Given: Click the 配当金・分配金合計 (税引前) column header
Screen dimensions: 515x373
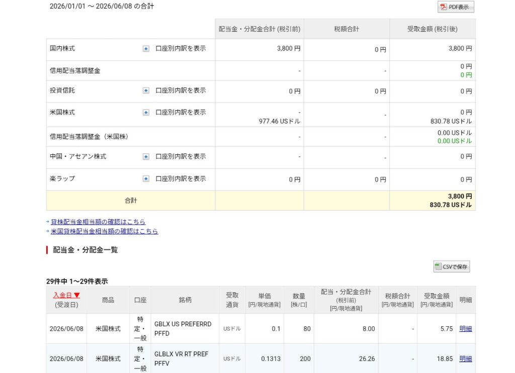Looking at the screenshot, I should pyautogui.click(x=260, y=29).
